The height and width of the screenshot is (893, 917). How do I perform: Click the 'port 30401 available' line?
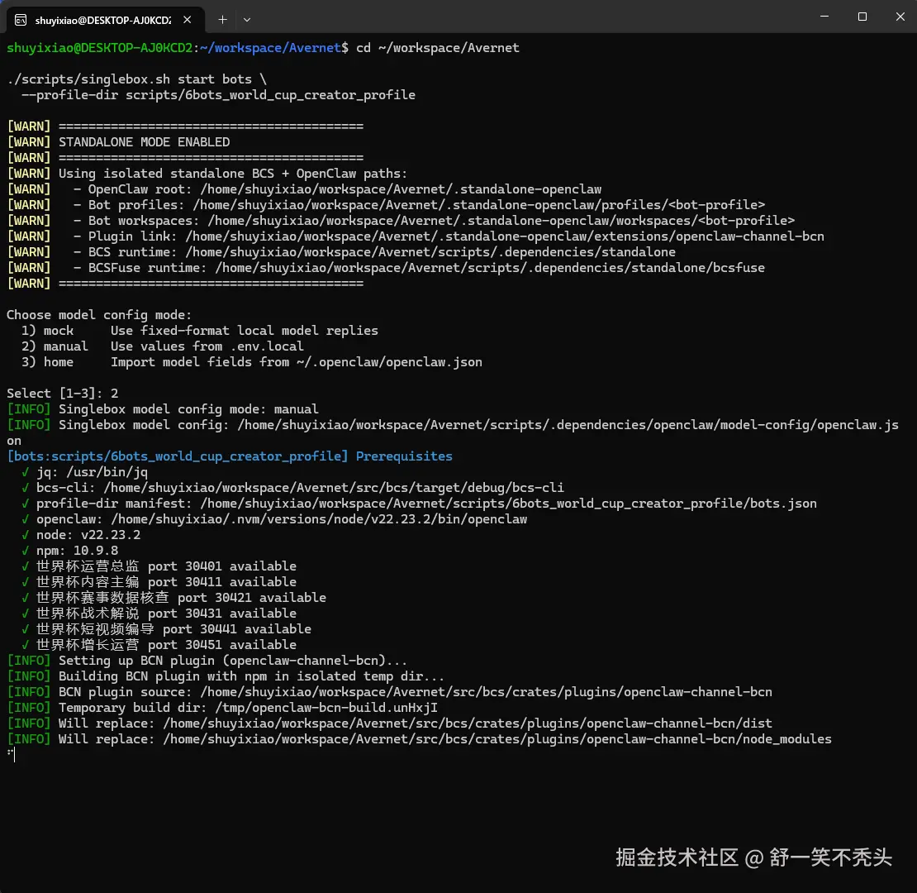coord(159,566)
